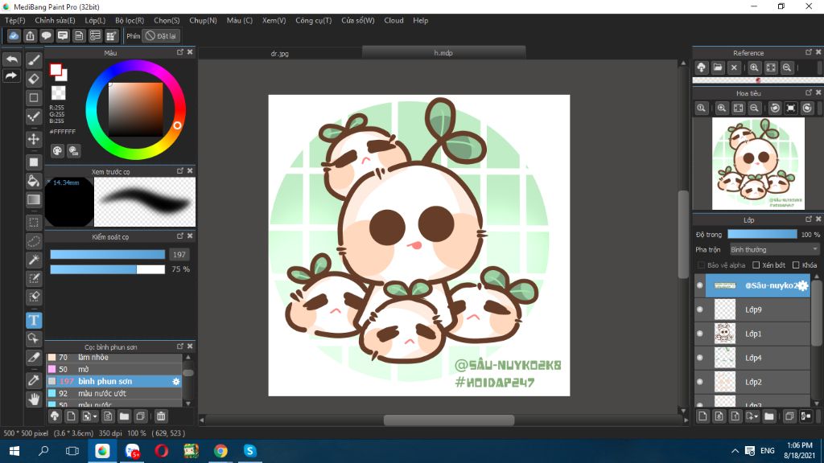Zoom in on the Hoa tiêu navigator
The image size is (824, 463).
click(722, 109)
